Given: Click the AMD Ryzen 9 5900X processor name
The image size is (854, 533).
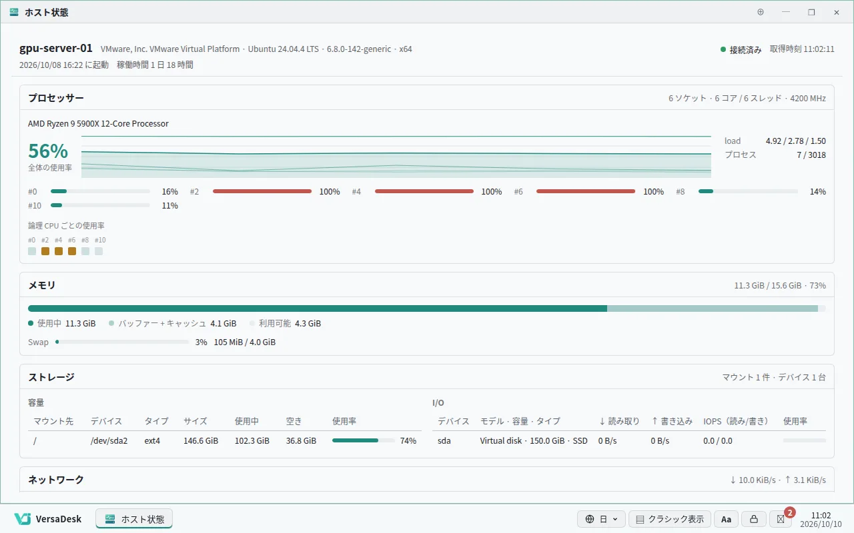Looking at the screenshot, I should pos(98,124).
